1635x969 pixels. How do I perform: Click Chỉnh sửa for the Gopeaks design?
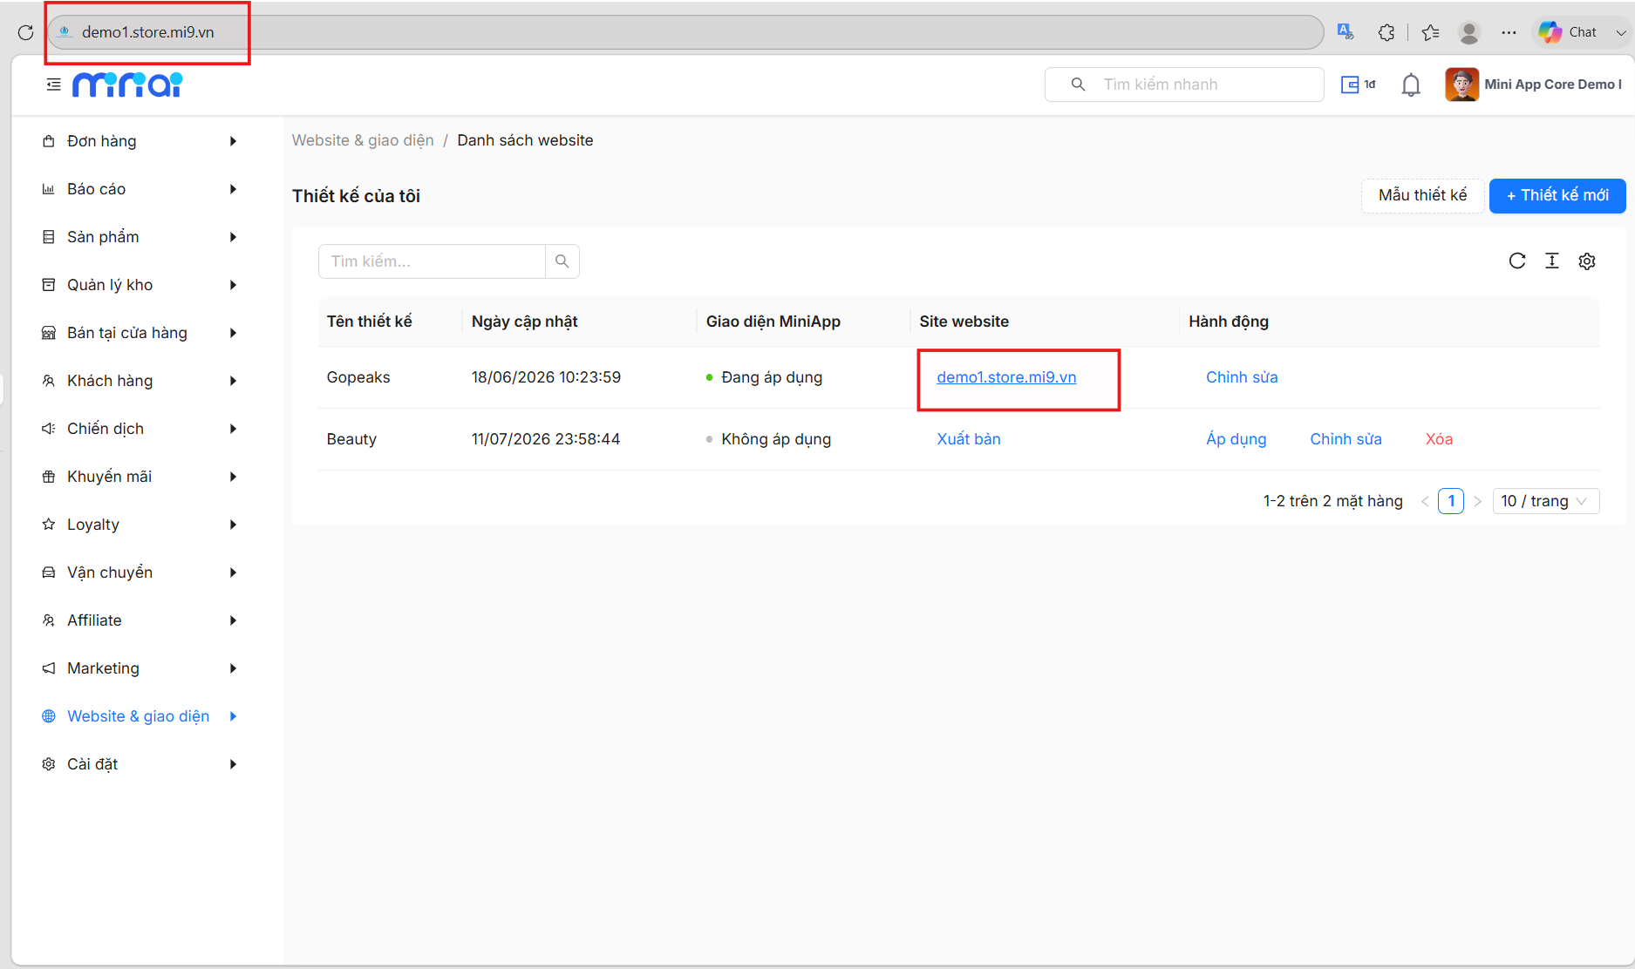pos(1242,377)
